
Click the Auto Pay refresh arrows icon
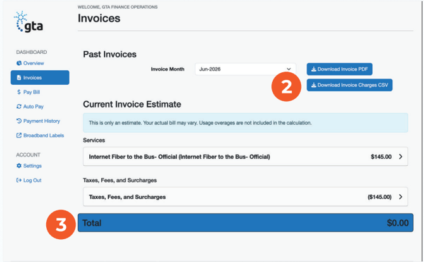[x=19, y=106]
